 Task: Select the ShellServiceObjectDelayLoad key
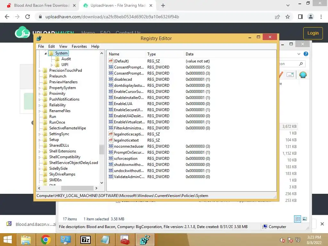(x=73, y=163)
